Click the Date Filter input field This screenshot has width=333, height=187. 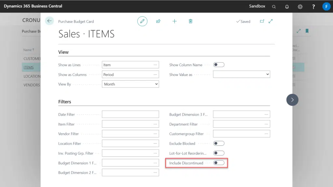point(130,114)
